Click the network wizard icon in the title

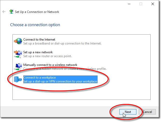[11, 12]
